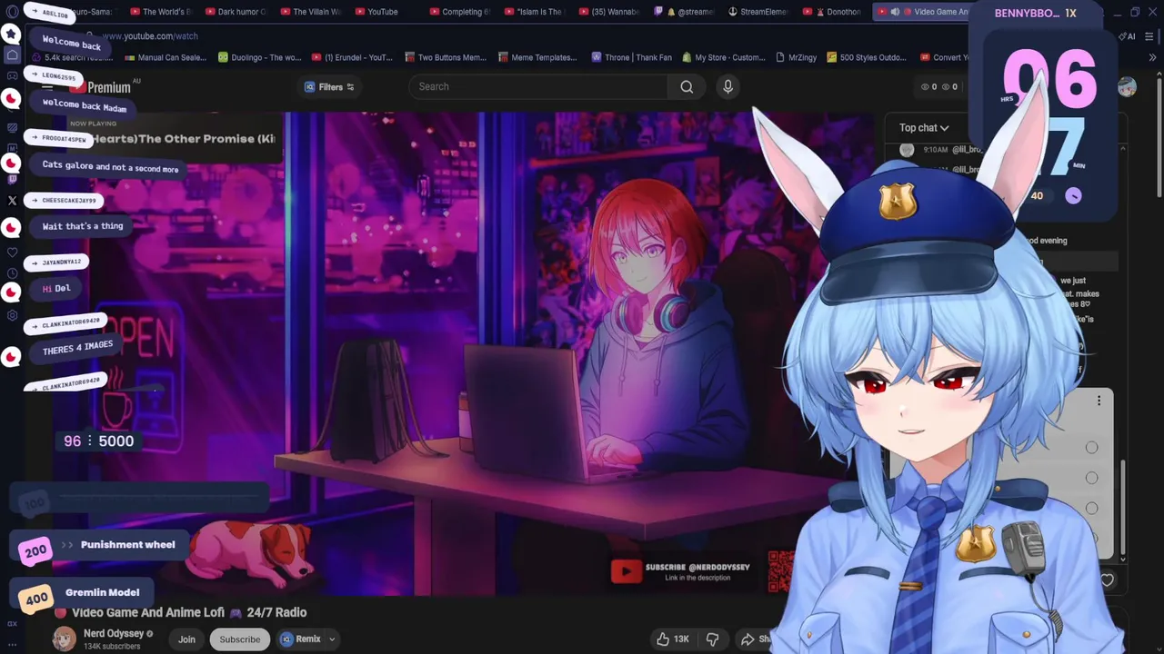Image resolution: width=1164 pixels, height=654 pixels.
Task: Click the address bar URL youtube.com/watch
Action: click(x=149, y=36)
